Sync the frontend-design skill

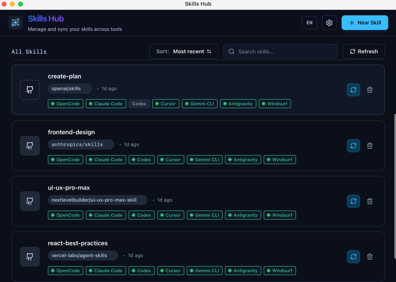click(x=353, y=146)
